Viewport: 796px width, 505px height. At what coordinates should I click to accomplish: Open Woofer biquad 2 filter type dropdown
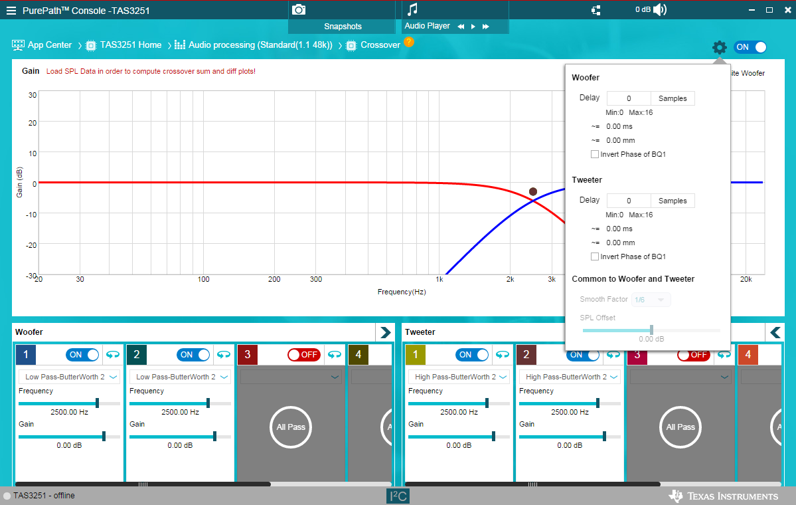click(180, 377)
